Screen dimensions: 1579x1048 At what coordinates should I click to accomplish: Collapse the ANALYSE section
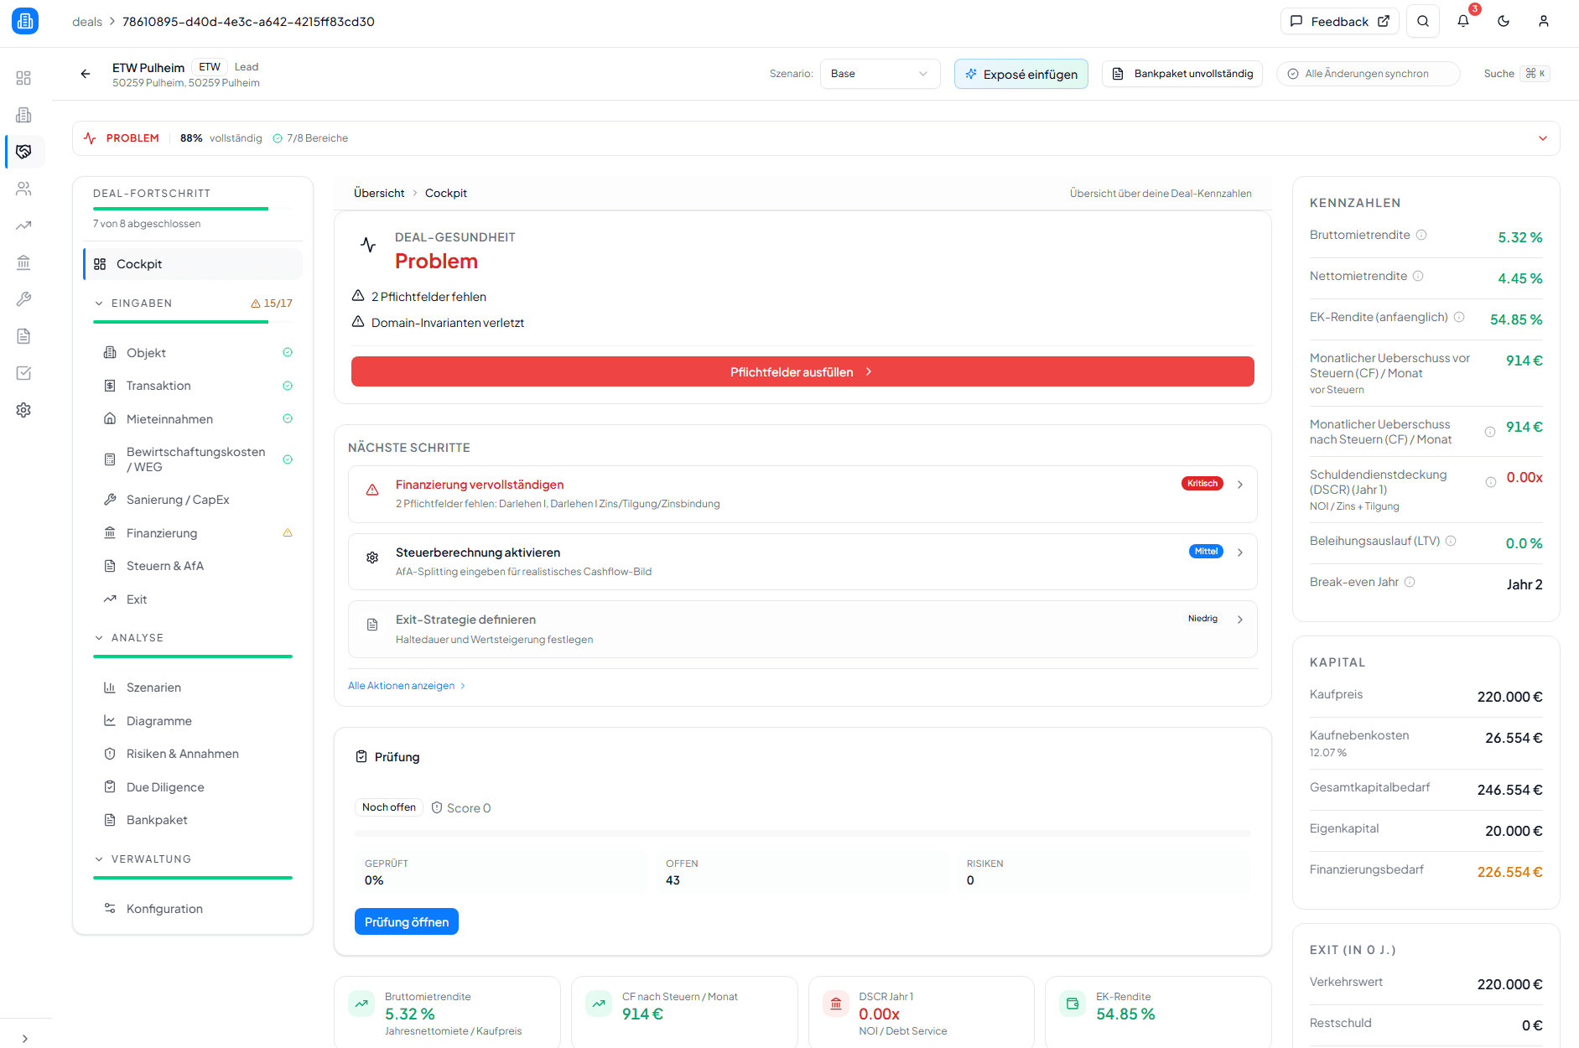pyautogui.click(x=100, y=638)
